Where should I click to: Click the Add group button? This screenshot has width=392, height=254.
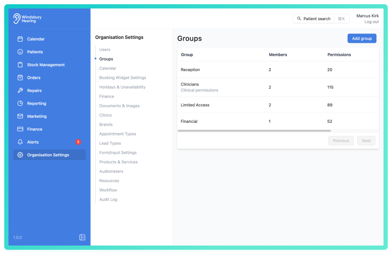[362, 39]
